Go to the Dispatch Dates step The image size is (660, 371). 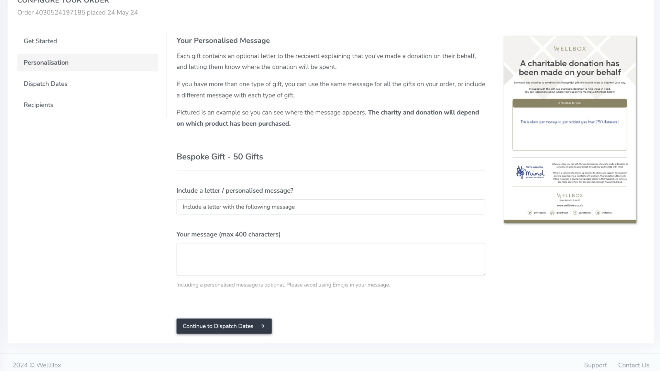pyautogui.click(x=45, y=84)
